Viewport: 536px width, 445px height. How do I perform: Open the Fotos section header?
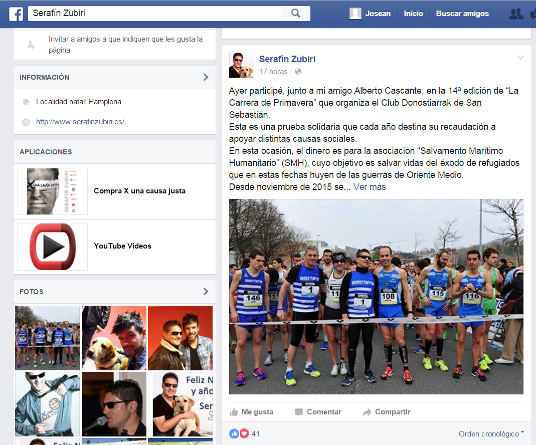[x=114, y=292]
